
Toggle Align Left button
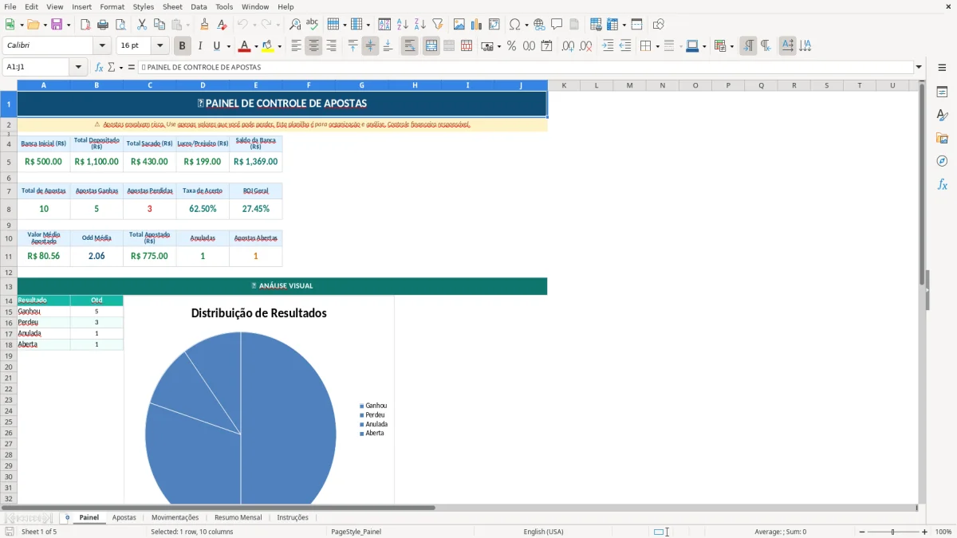pyautogui.click(x=296, y=46)
